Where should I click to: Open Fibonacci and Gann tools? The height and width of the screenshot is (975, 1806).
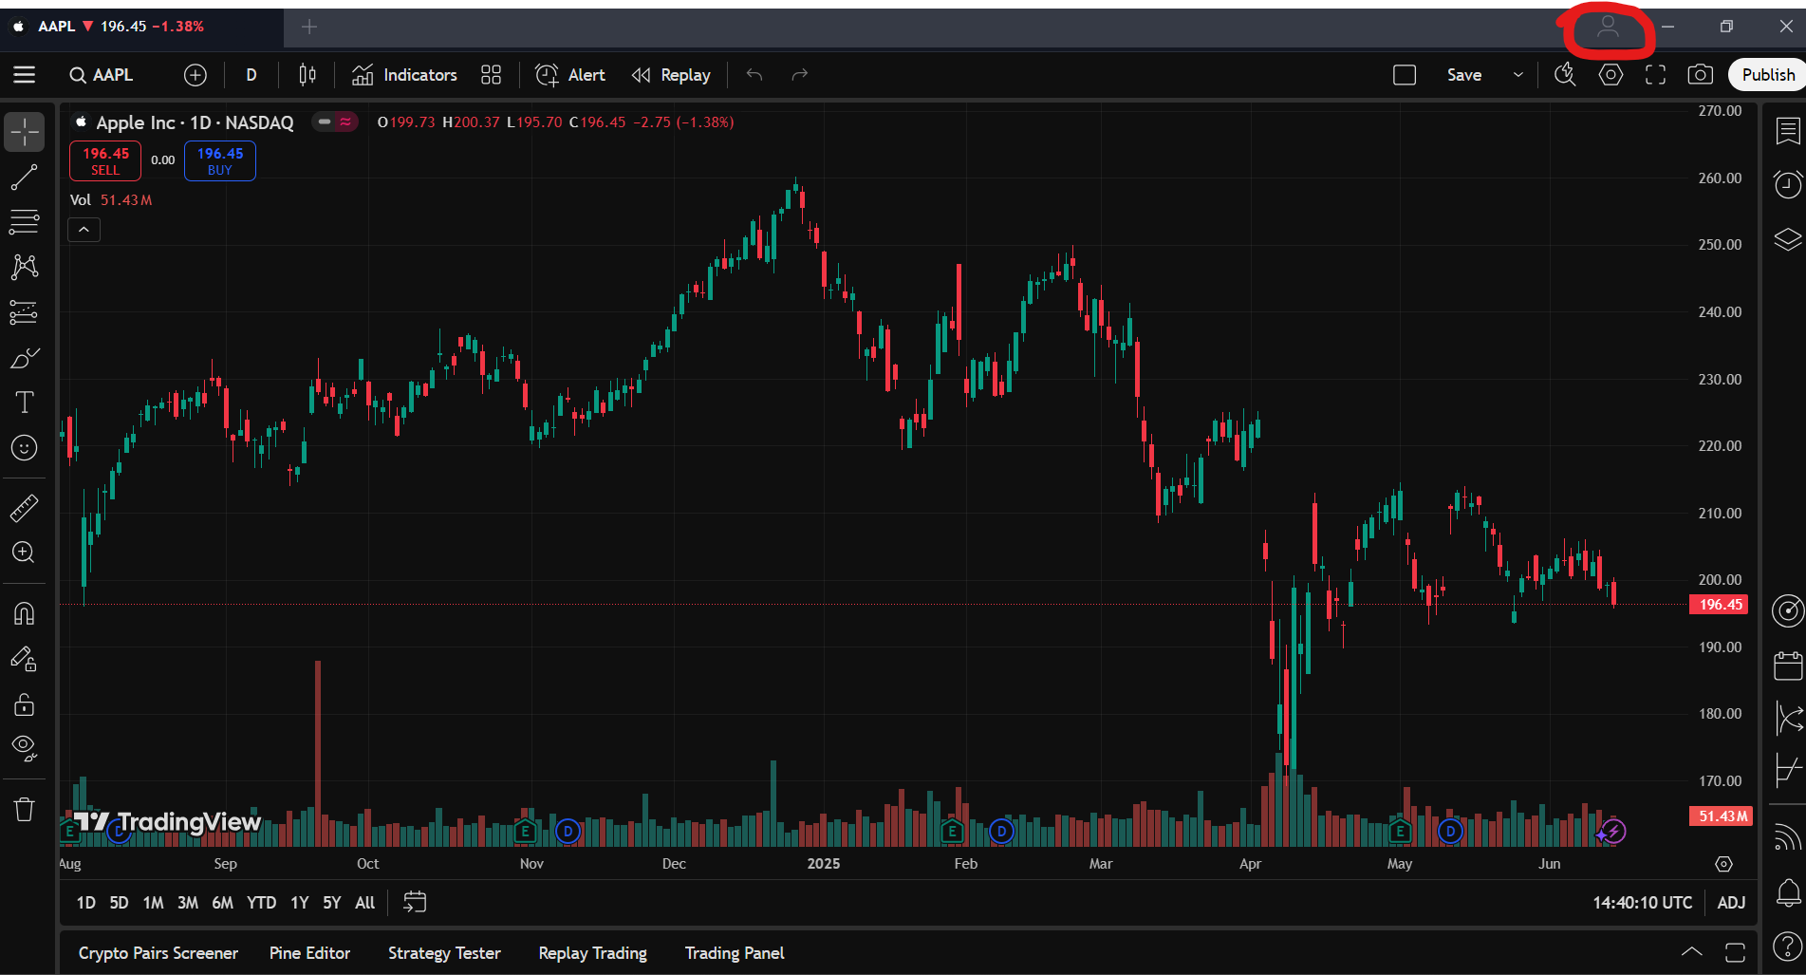click(25, 222)
